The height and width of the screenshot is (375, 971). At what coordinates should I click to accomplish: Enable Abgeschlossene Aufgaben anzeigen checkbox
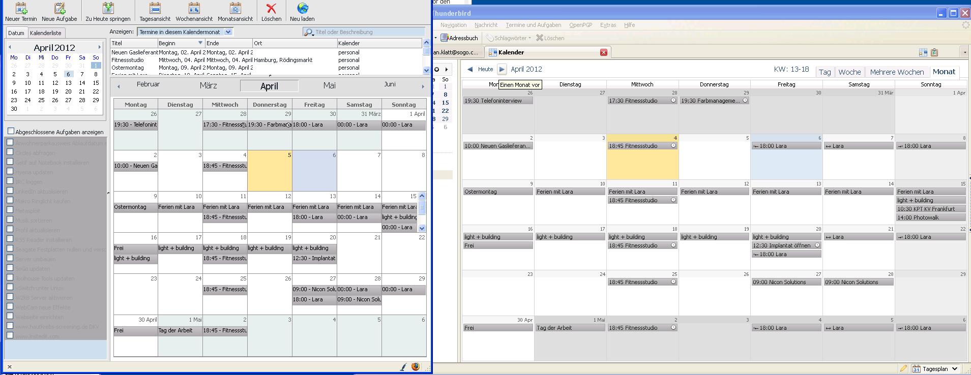(11, 132)
